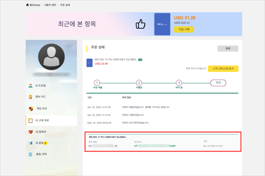Click 주문이 지불되었습니다 log entry
Viewport: 265px width, 176px height.
[x=133, y=115]
